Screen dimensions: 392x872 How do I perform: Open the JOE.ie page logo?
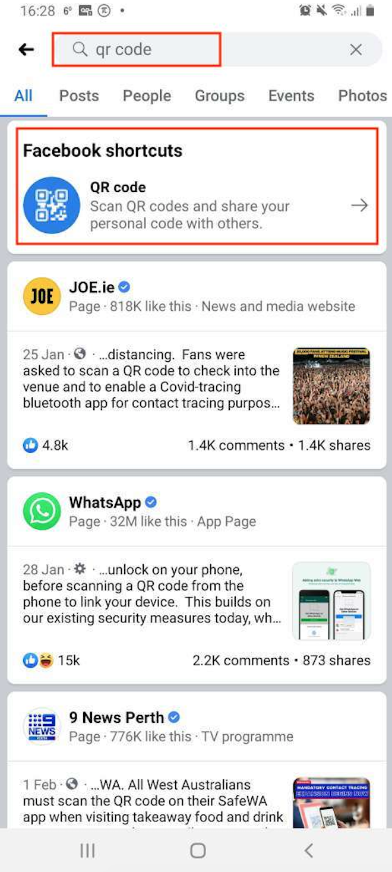(42, 296)
